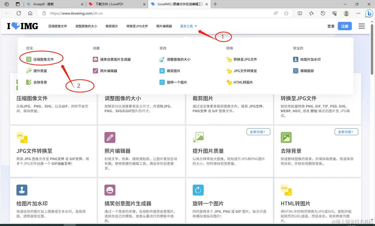
Task: Click the 模糊面部 blur face icon
Action: (296, 71)
